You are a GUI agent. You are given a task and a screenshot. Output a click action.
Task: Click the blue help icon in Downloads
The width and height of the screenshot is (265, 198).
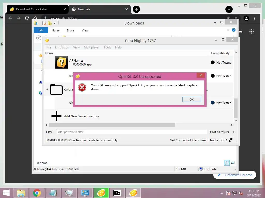pos(234,30)
